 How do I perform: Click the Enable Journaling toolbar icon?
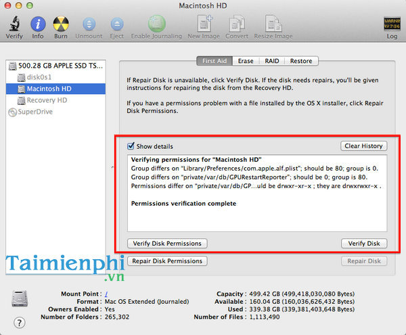click(x=157, y=24)
